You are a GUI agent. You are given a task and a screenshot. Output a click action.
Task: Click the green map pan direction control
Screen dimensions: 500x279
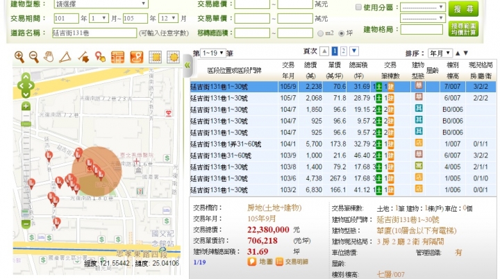[26, 85]
